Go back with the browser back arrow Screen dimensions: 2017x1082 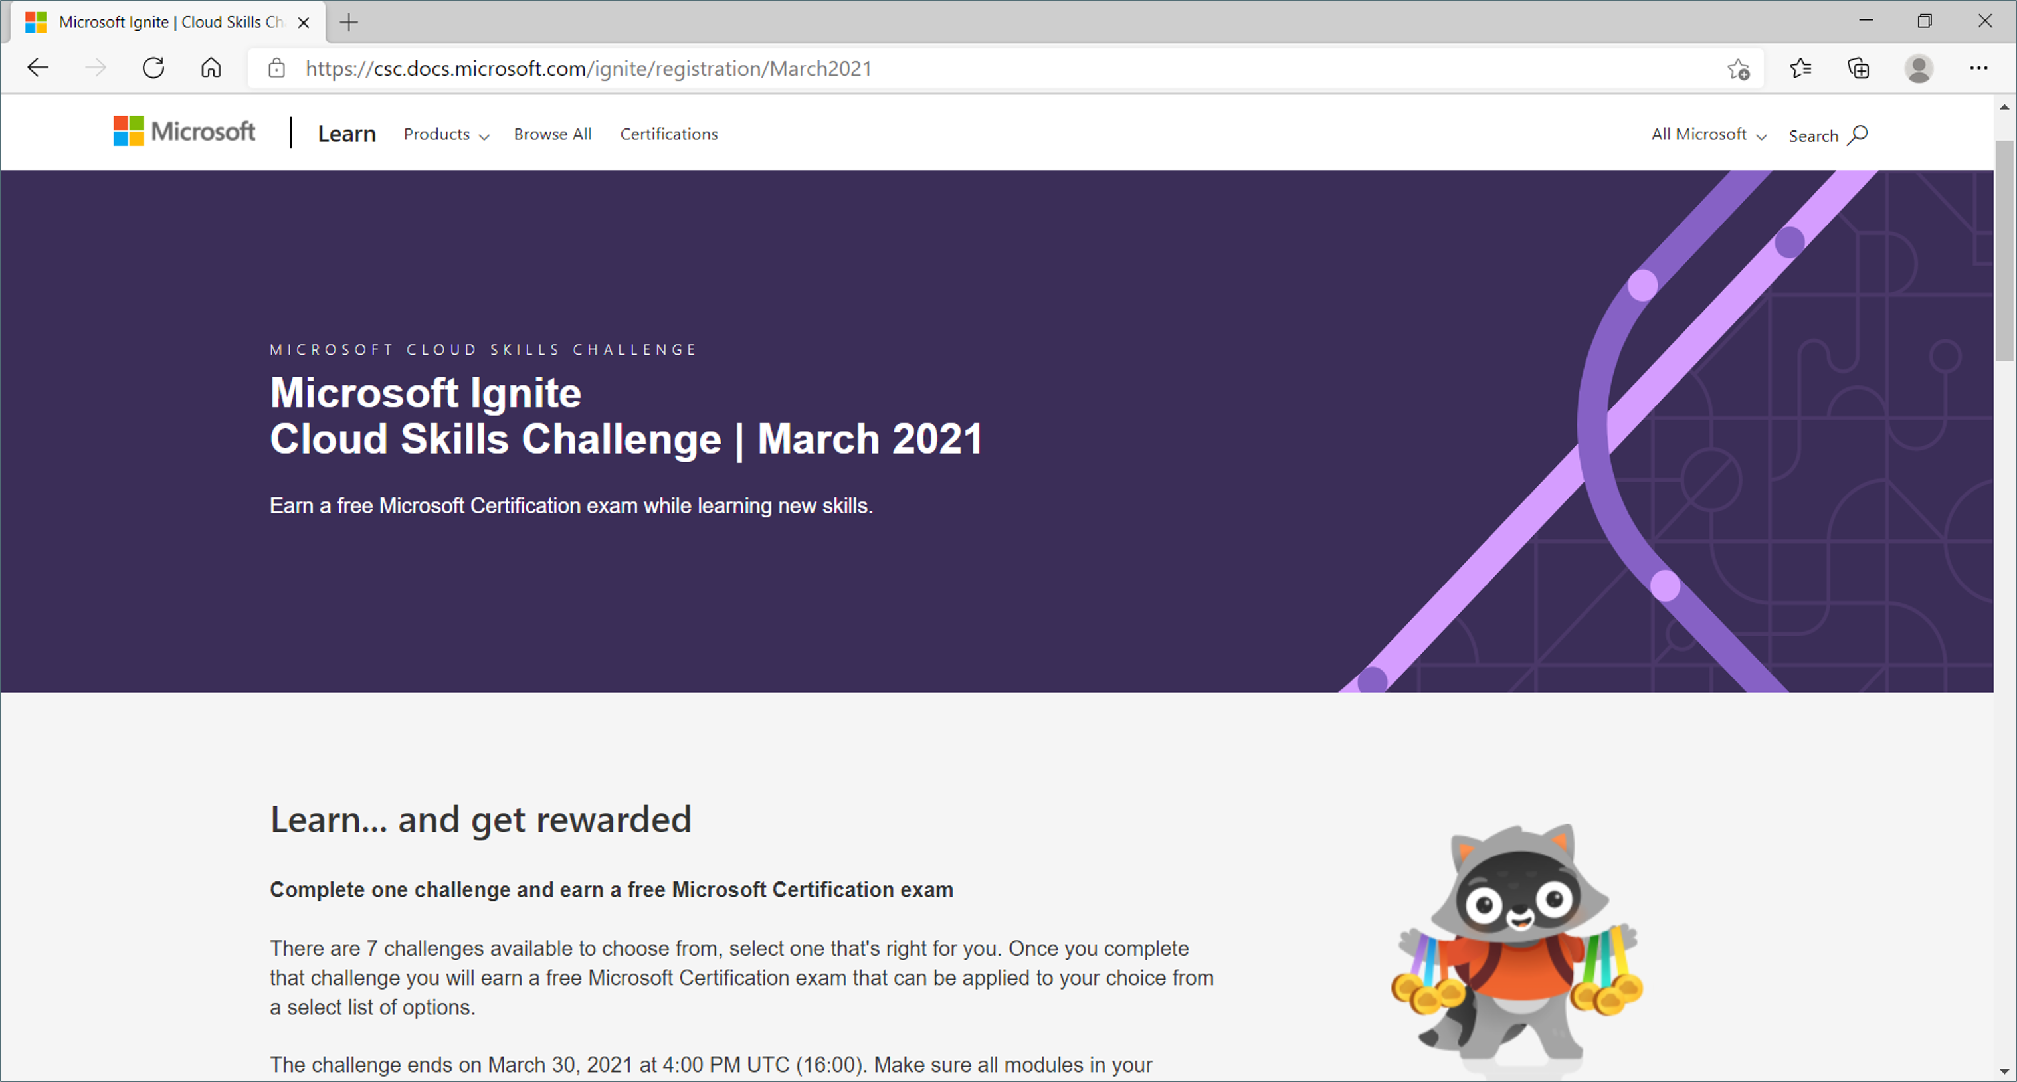(38, 68)
